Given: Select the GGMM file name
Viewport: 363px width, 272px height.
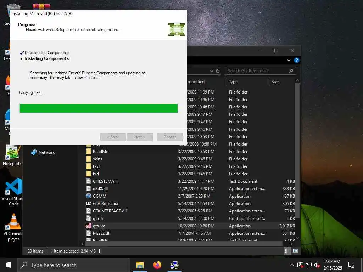Looking at the screenshot, I should [x=100, y=196].
